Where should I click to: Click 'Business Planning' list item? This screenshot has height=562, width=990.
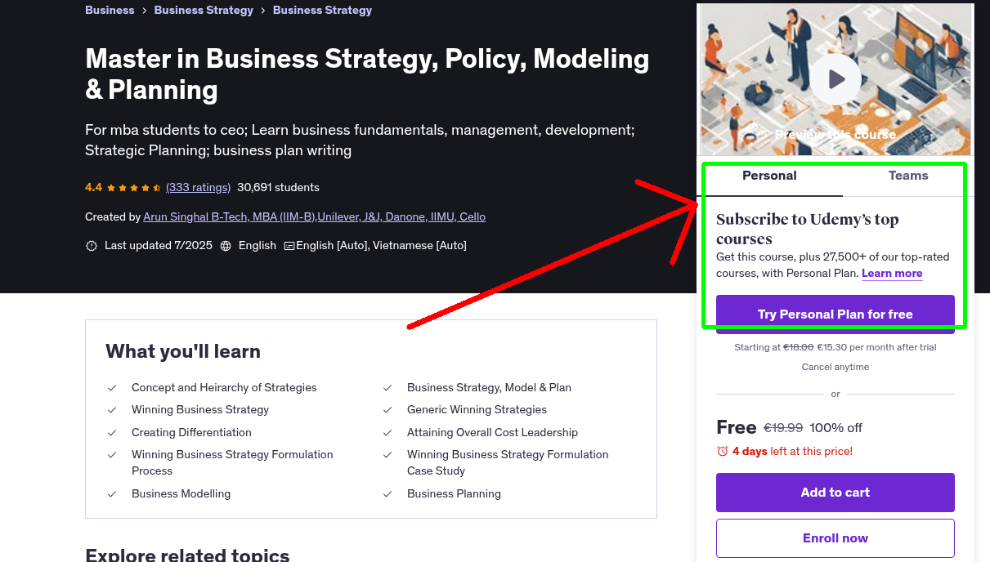pos(454,493)
